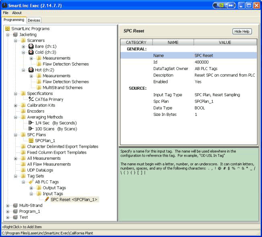The width and height of the screenshot is (262, 237).
Task: Select the UDP DataLogs tree item
Action: pyautogui.click(x=39, y=170)
